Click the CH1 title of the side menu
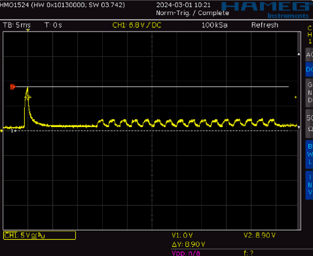This screenshot has height=256, width=313. (x=310, y=35)
